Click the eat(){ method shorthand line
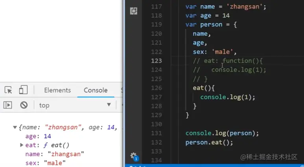304x167 pixels. 204,88
